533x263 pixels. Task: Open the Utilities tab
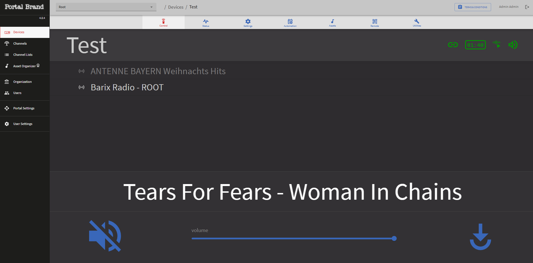click(x=417, y=22)
